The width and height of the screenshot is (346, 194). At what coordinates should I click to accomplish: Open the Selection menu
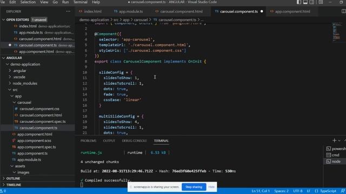(28, 2)
